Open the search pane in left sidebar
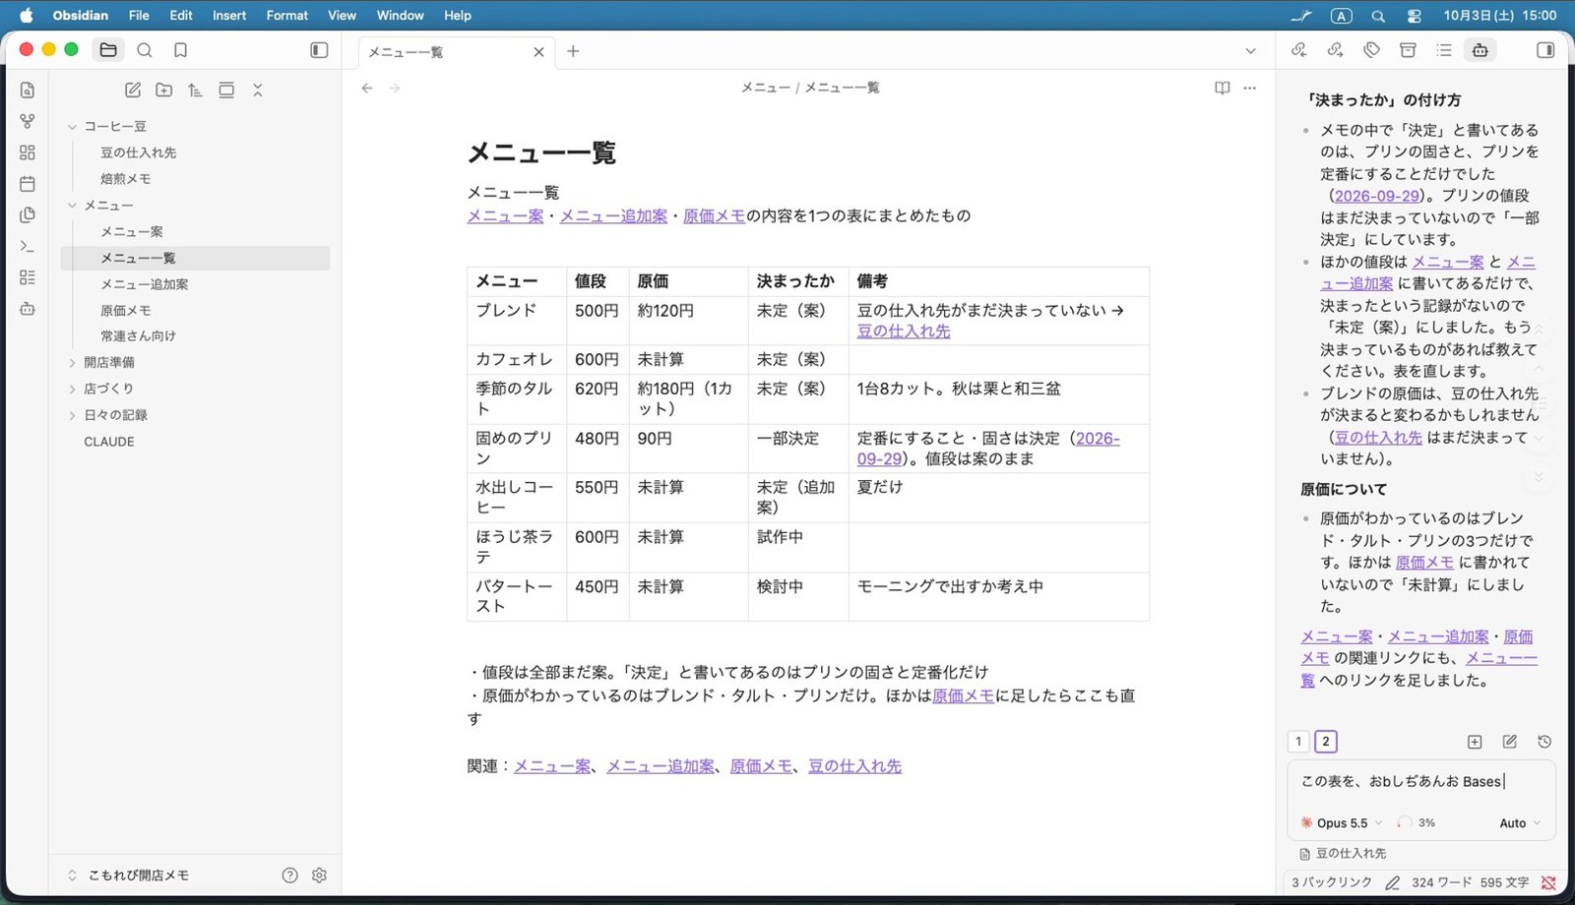The width and height of the screenshot is (1575, 905). (x=145, y=50)
